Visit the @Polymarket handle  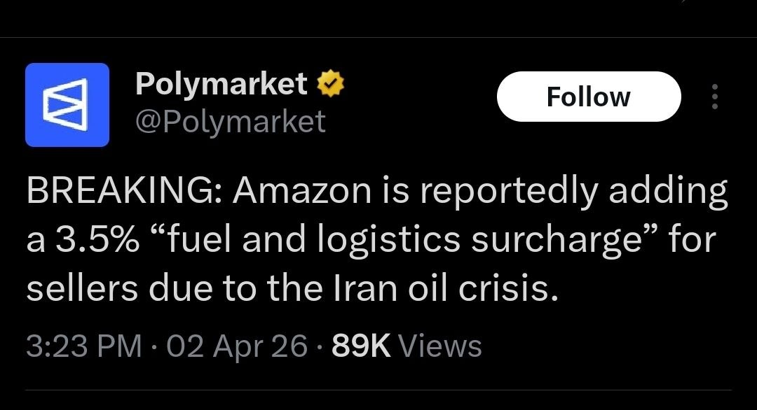click(x=230, y=121)
